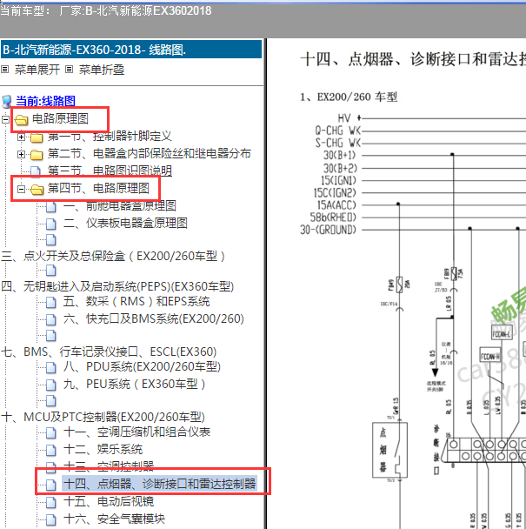The width and height of the screenshot is (526, 529).
Task: Click page icon of 一、前舱电器盒原理图
Action: point(51,206)
